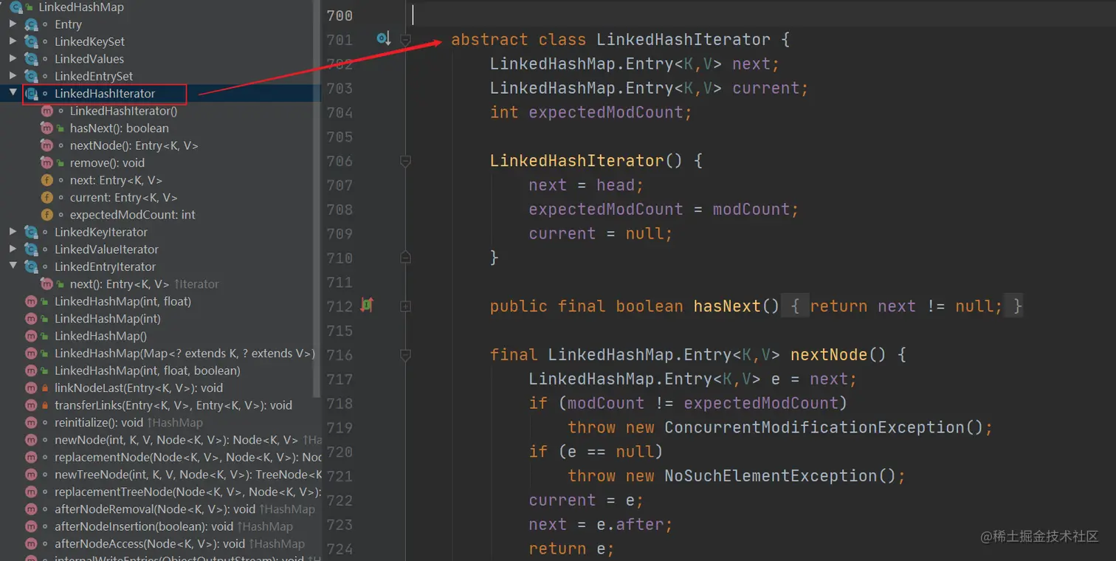This screenshot has width=1116, height=561.
Task: Expand the LinkedValueIterator class node
Action: pos(13,249)
